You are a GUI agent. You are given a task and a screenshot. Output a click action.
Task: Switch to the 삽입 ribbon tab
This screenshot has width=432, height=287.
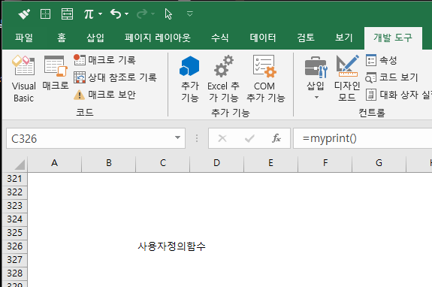coord(95,38)
